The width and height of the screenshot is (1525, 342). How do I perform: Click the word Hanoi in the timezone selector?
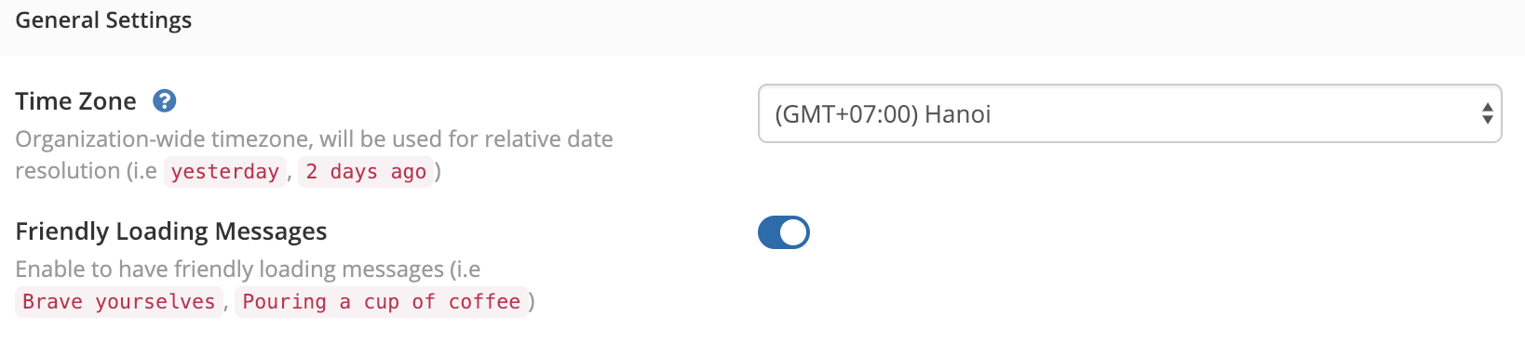tap(957, 114)
